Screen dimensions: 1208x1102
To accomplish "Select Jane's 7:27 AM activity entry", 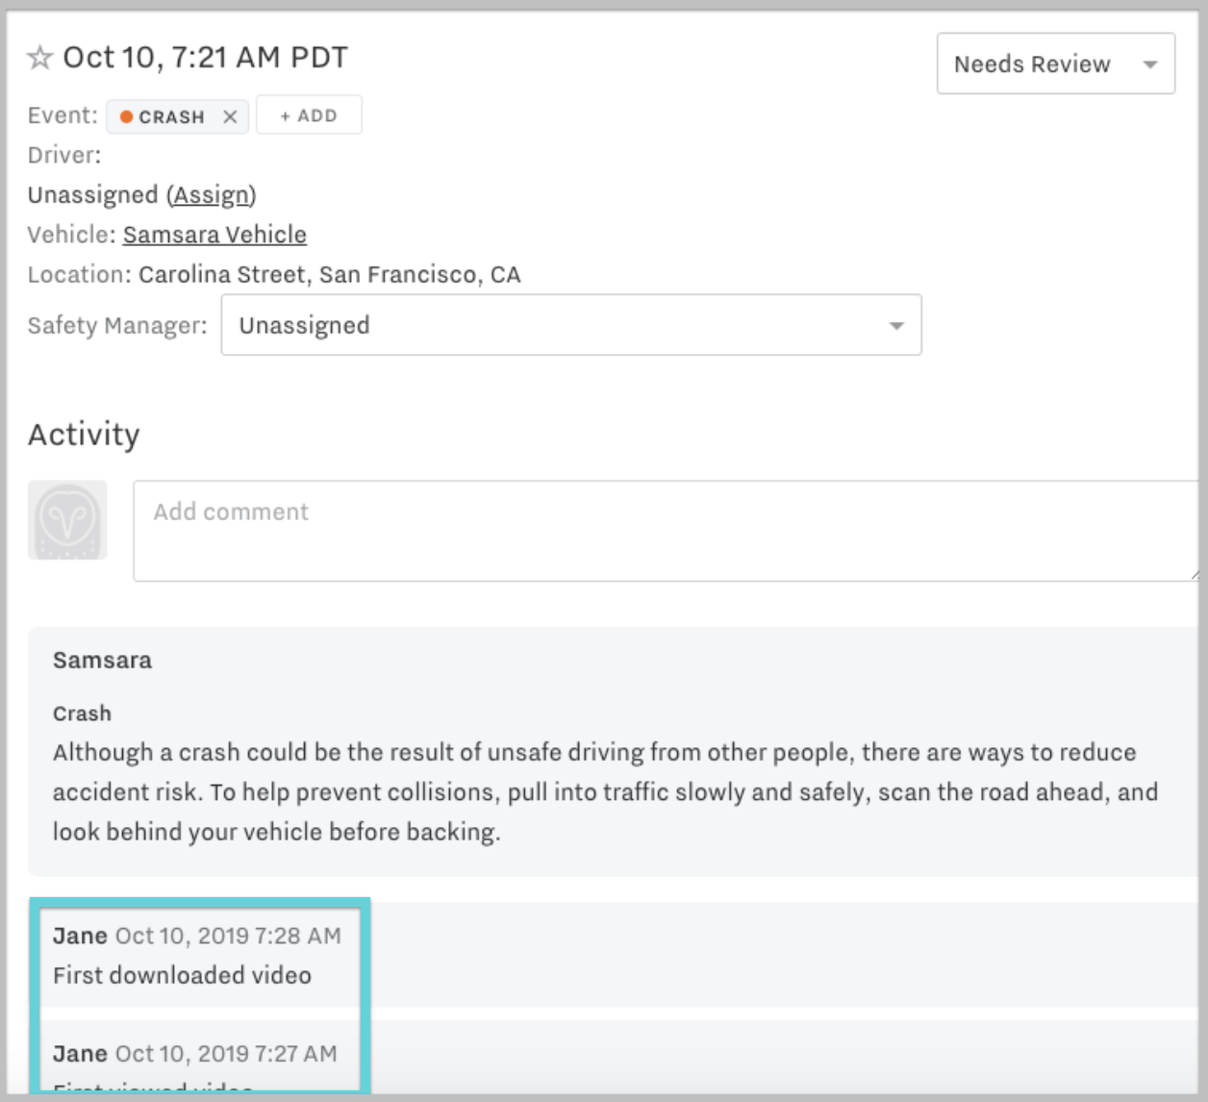I will tap(195, 1054).
